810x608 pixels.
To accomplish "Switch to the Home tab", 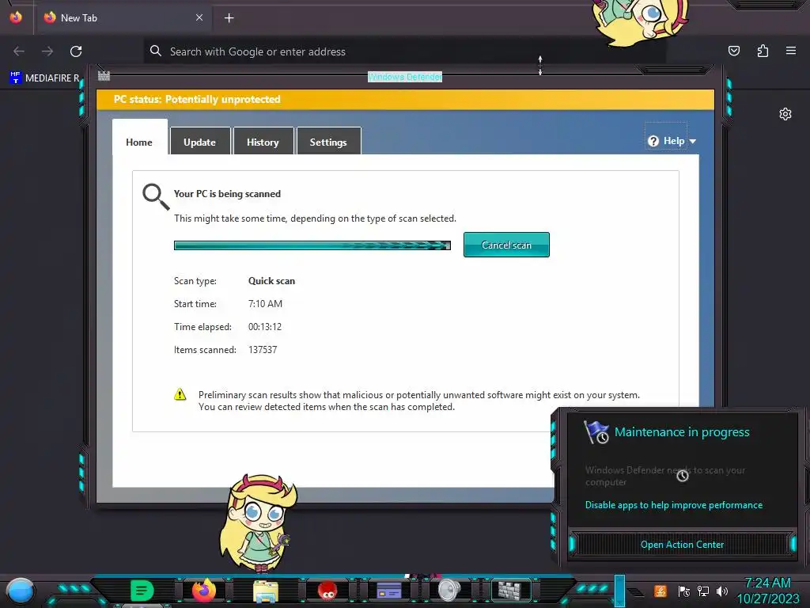I will pyautogui.click(x=139, y=142).
